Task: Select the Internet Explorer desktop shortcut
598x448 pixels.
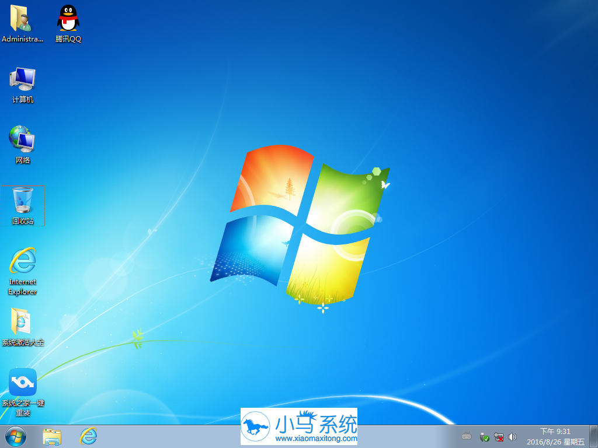Action: (x=23, y=271)
